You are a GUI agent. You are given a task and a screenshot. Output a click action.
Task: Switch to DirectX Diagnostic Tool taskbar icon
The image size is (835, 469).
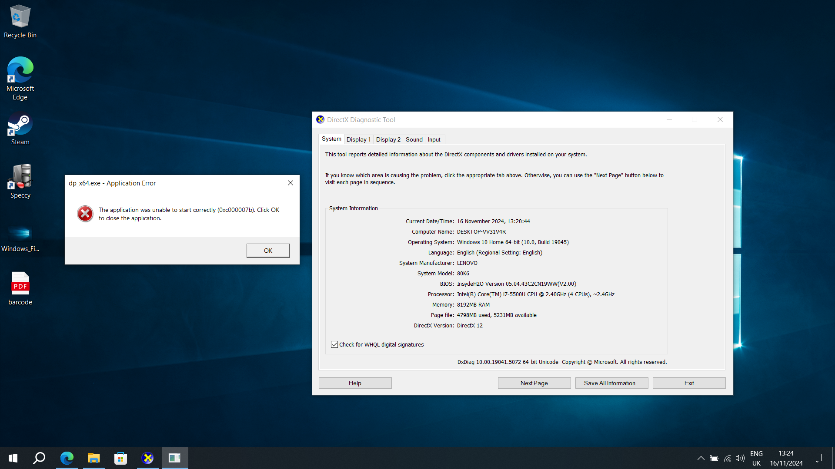(x=148, y=458)
